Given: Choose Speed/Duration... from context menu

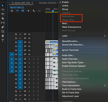Looking at the screenshot, I should pyautogui.click(x=70, y=41).
